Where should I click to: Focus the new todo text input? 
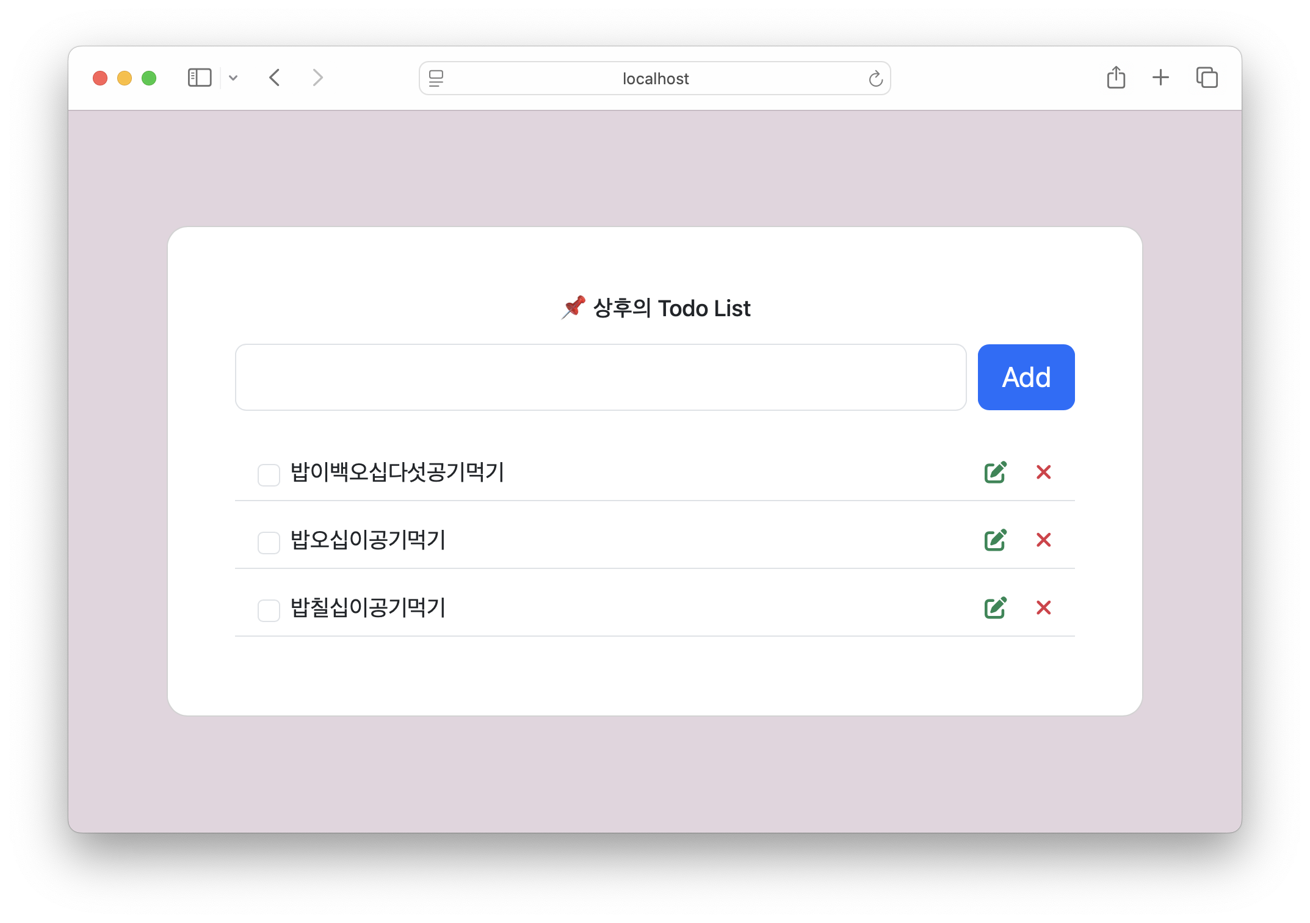(x=601, y=377)
